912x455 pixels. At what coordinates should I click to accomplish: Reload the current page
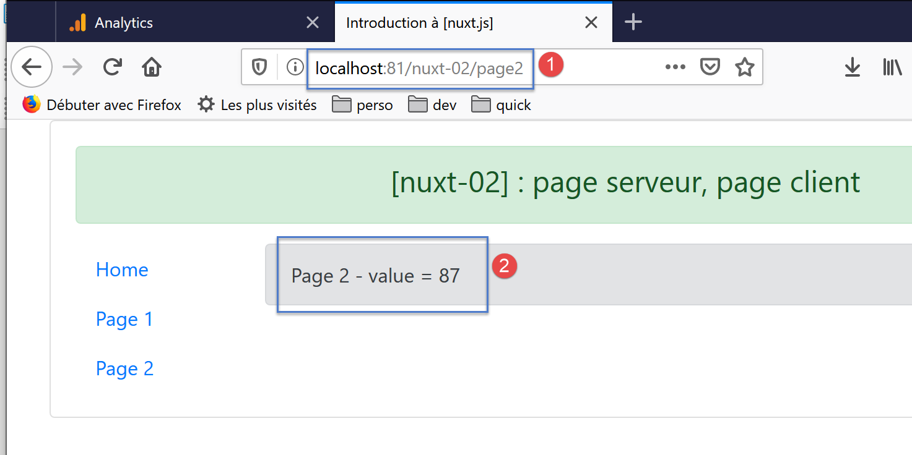(112, 67)
